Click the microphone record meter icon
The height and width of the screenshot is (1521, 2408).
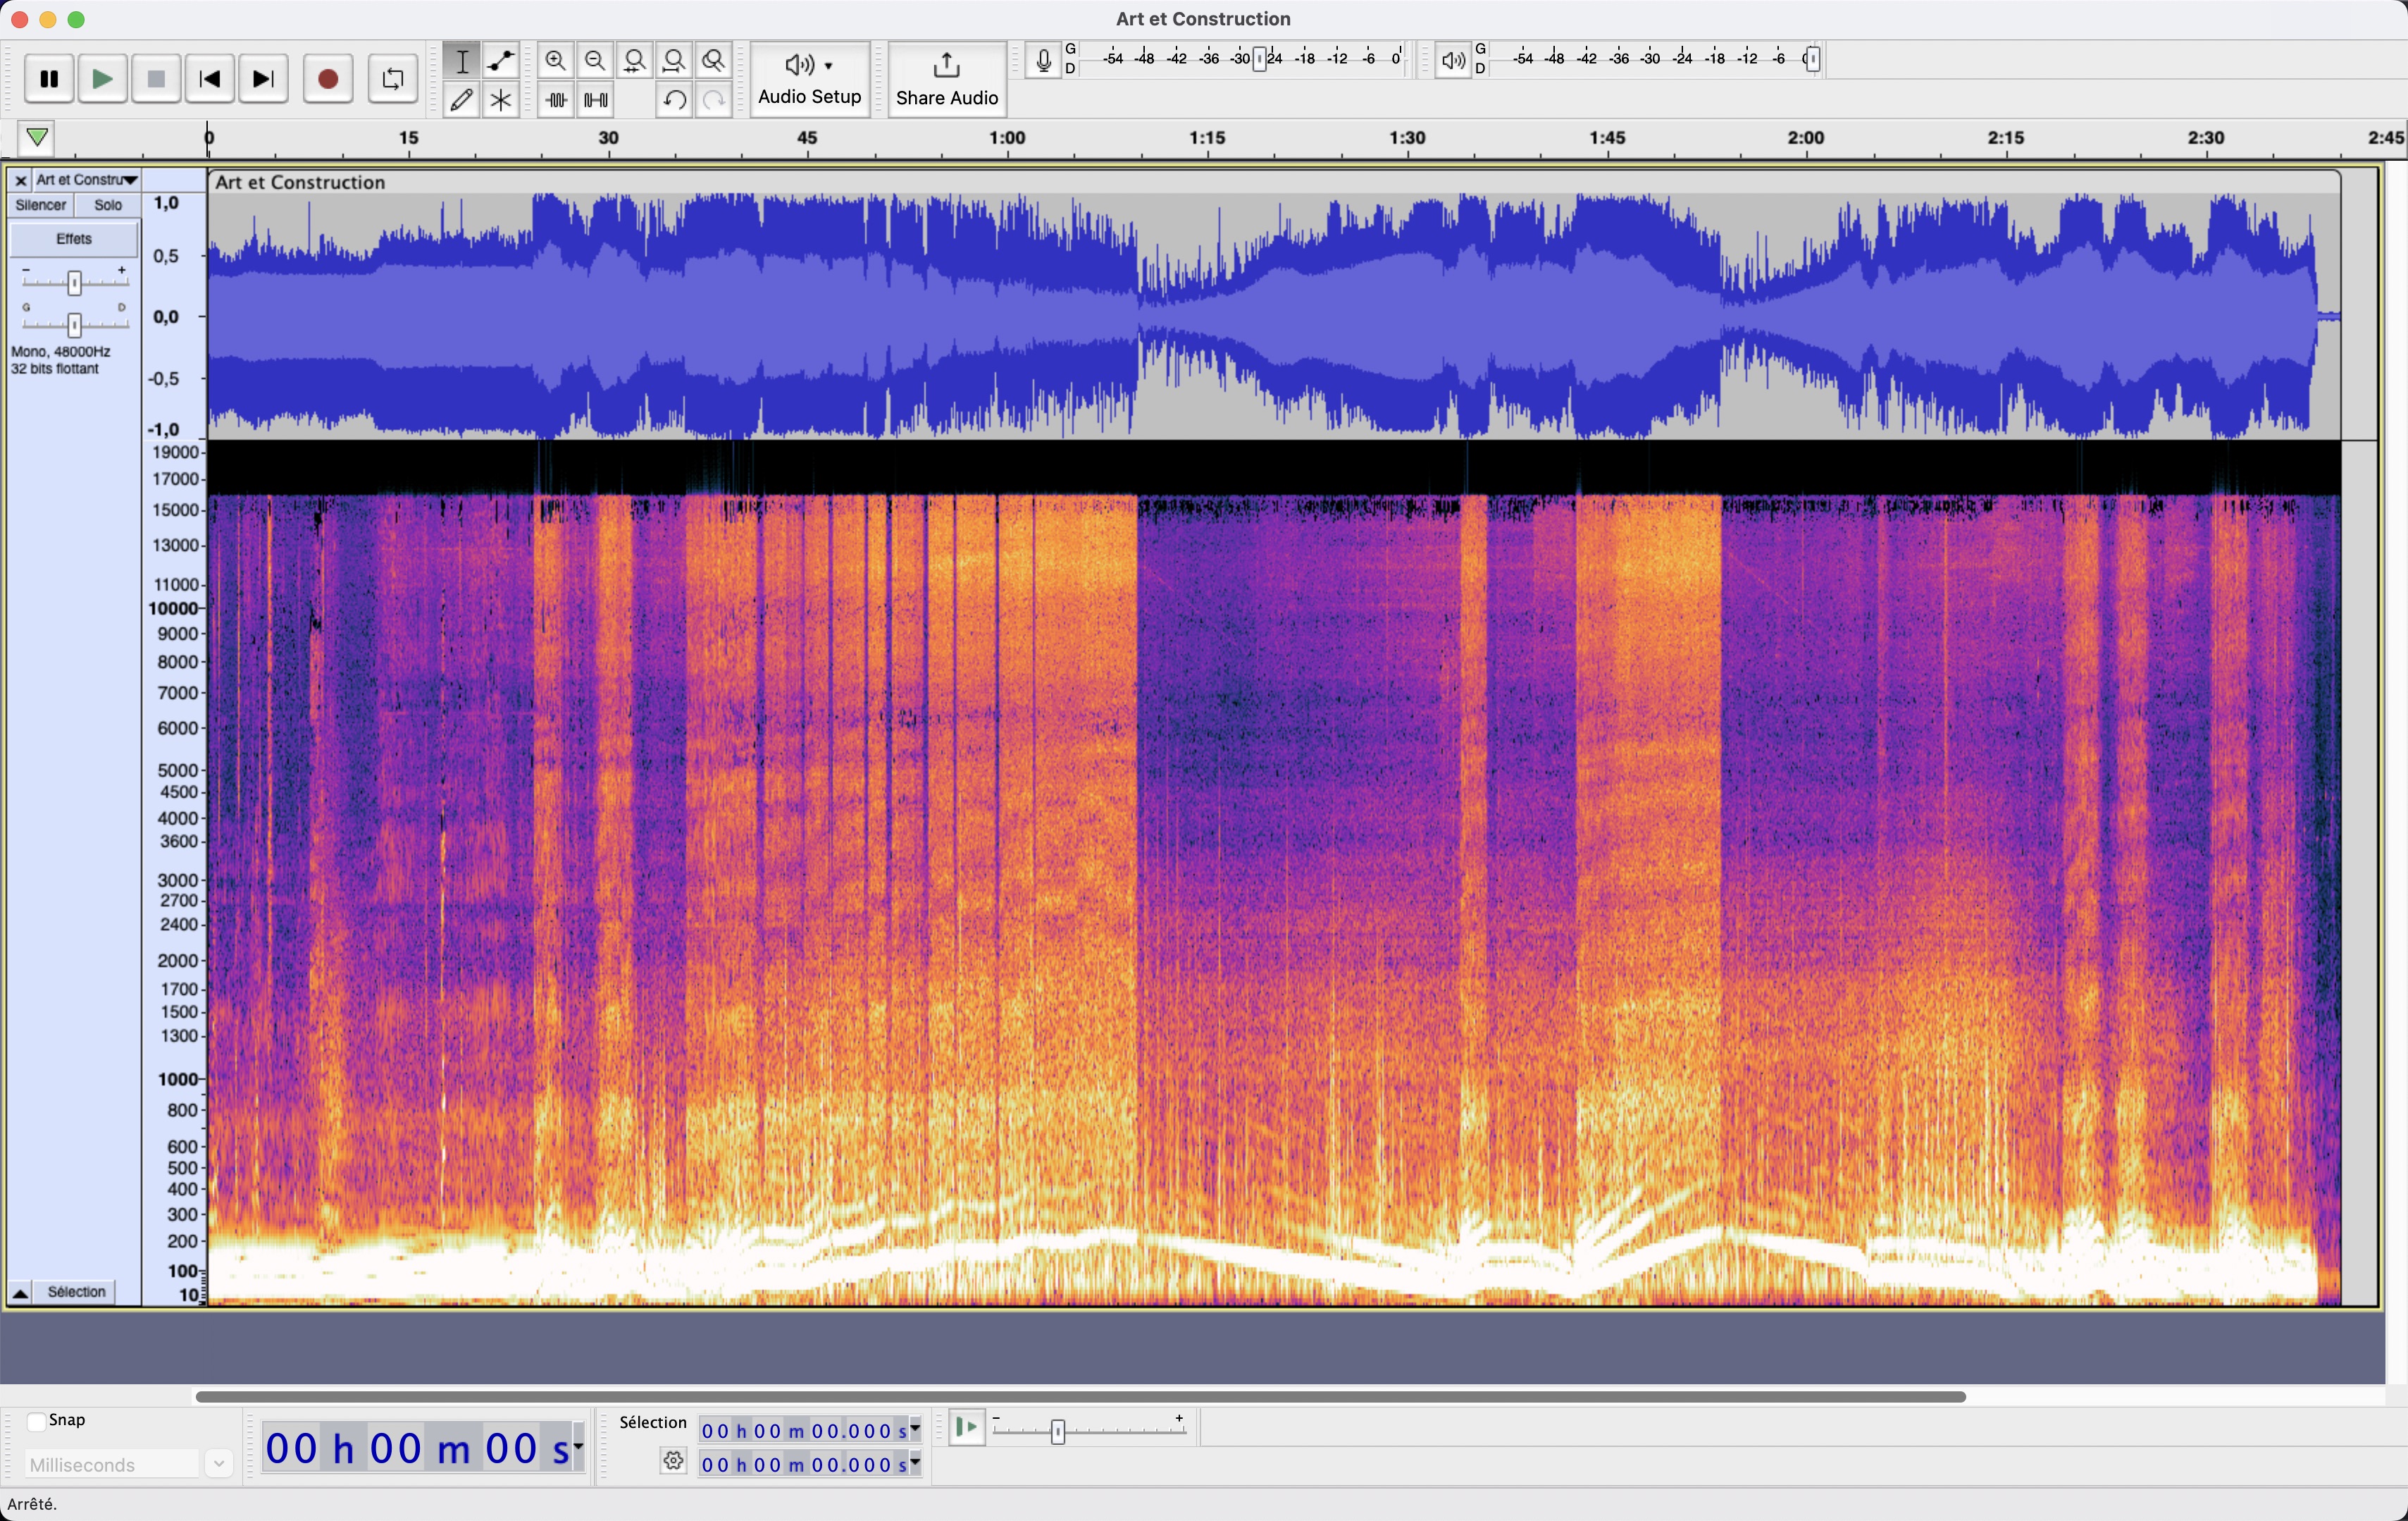(1043, 61)
